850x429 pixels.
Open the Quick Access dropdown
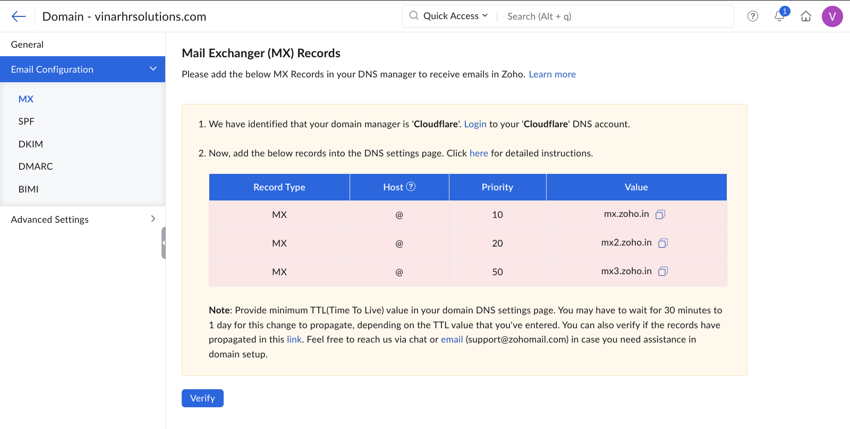(455, 16)
